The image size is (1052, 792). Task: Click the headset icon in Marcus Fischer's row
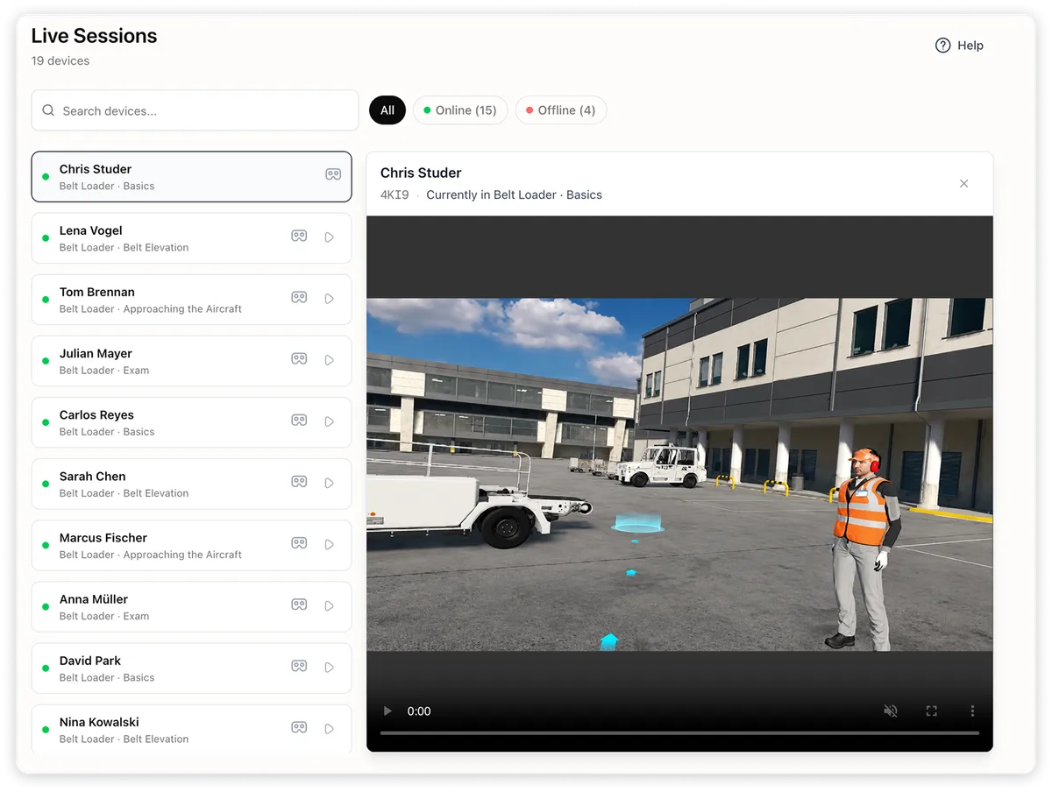coord(299,543)
